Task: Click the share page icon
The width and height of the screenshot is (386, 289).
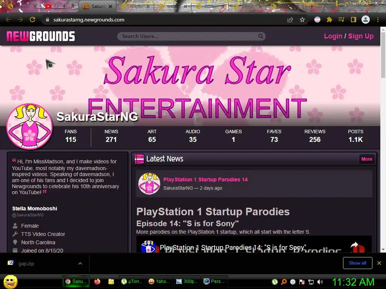Action: (290, 20)
